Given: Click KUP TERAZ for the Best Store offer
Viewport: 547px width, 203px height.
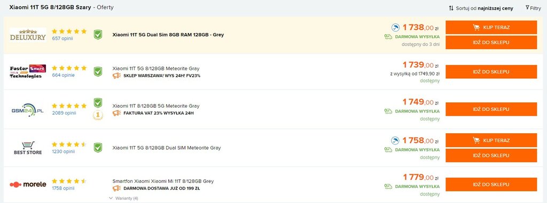Looking at the screenshot, I should pos(491,140).
